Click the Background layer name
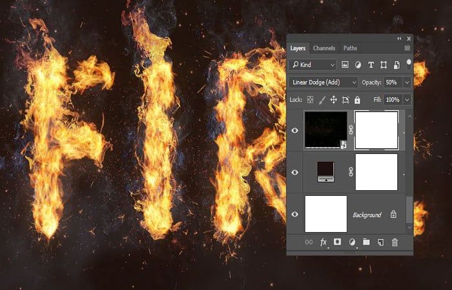 click(x=367, y=215)
